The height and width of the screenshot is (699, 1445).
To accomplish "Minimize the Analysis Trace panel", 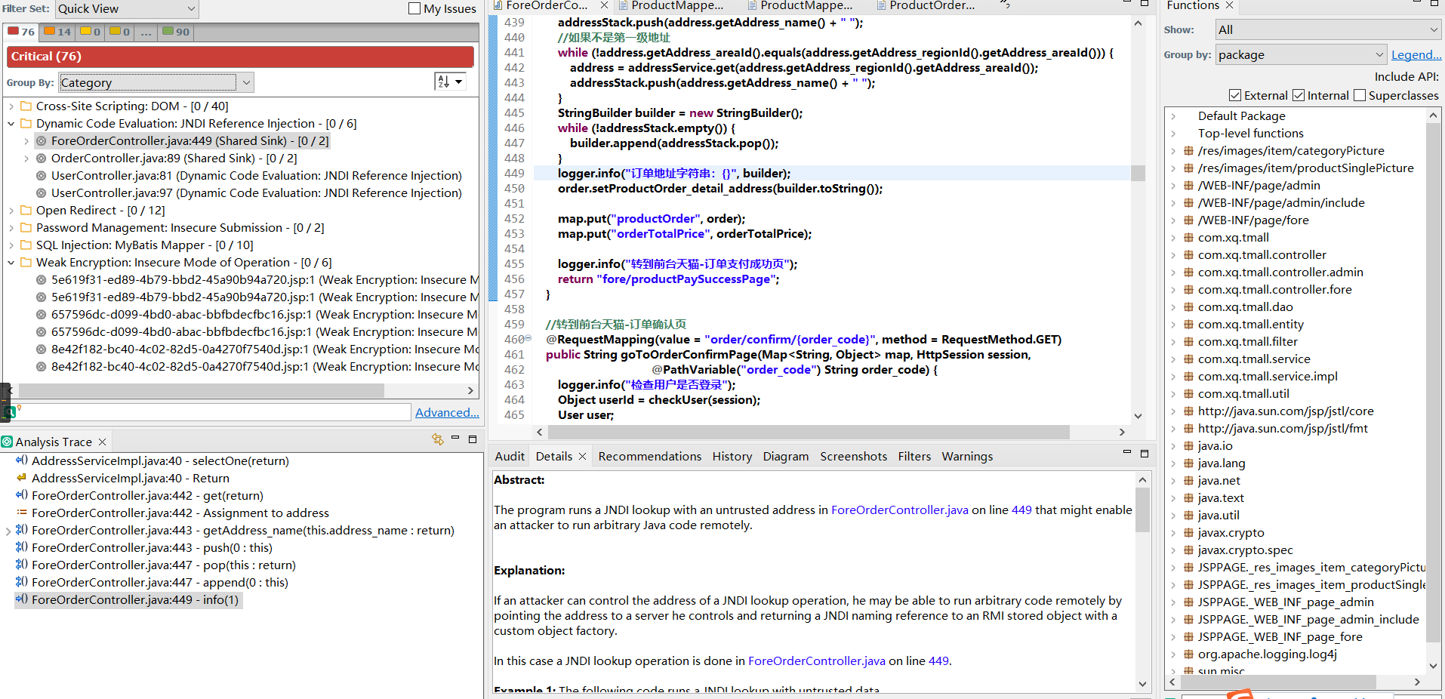I will click(455, 438).
